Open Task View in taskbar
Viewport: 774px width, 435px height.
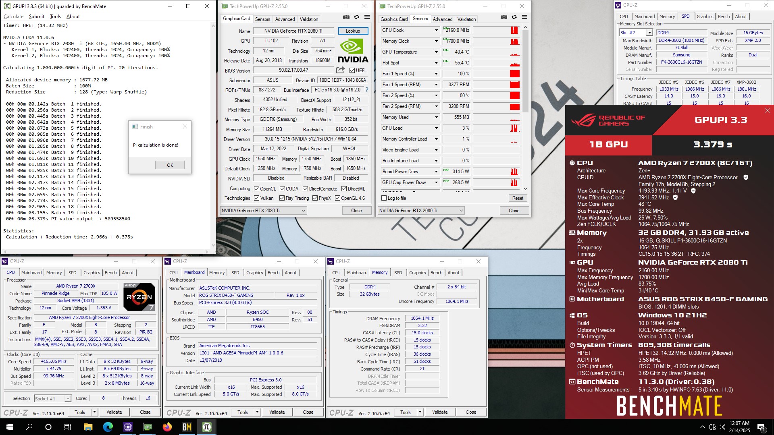68,427
